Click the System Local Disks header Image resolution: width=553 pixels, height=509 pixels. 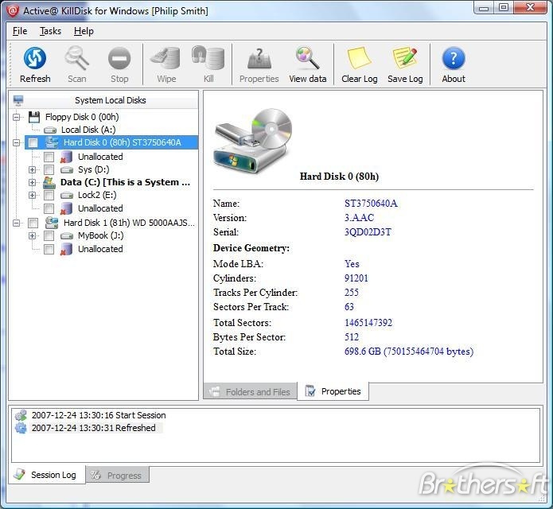110,100
